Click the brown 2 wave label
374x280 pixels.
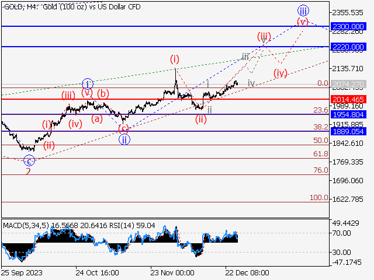pyautogui.click(x=28, y=171)
